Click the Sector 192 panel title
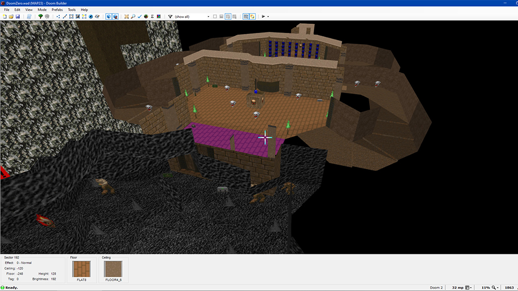This screenshot has width=518, height=291. (x=11, y=258)
